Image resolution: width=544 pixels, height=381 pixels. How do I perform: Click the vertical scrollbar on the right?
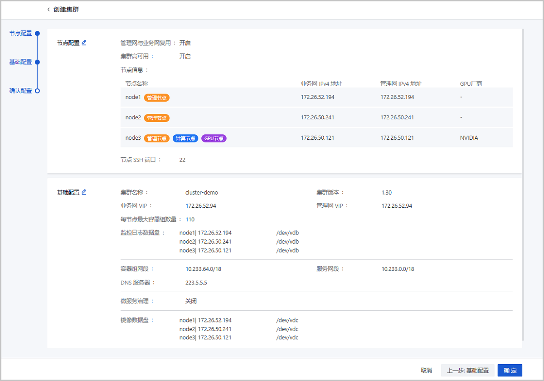click(x=523, y=181)
